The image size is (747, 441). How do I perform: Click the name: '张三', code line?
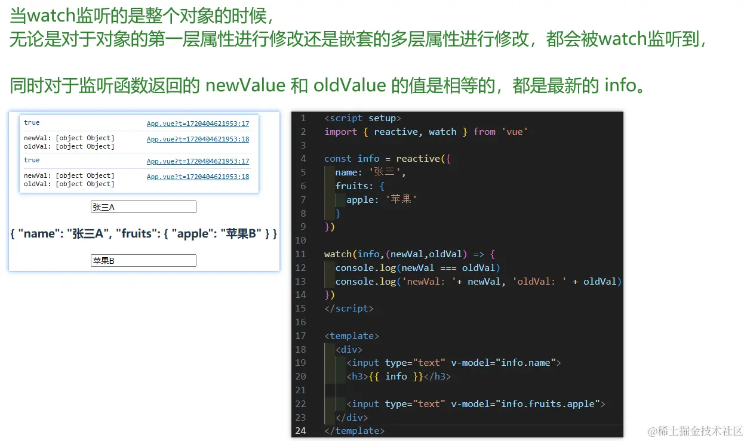[x=370, y=172]
